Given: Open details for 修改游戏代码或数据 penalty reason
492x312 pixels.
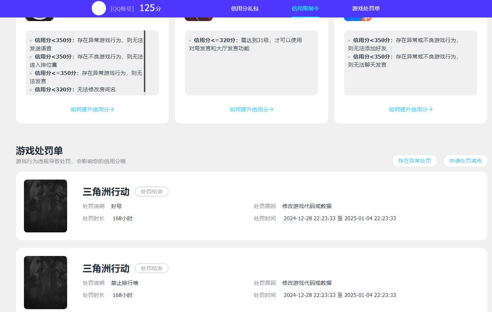Looking at the screenshot, I should pyautogui.click(x=306, y=206).
